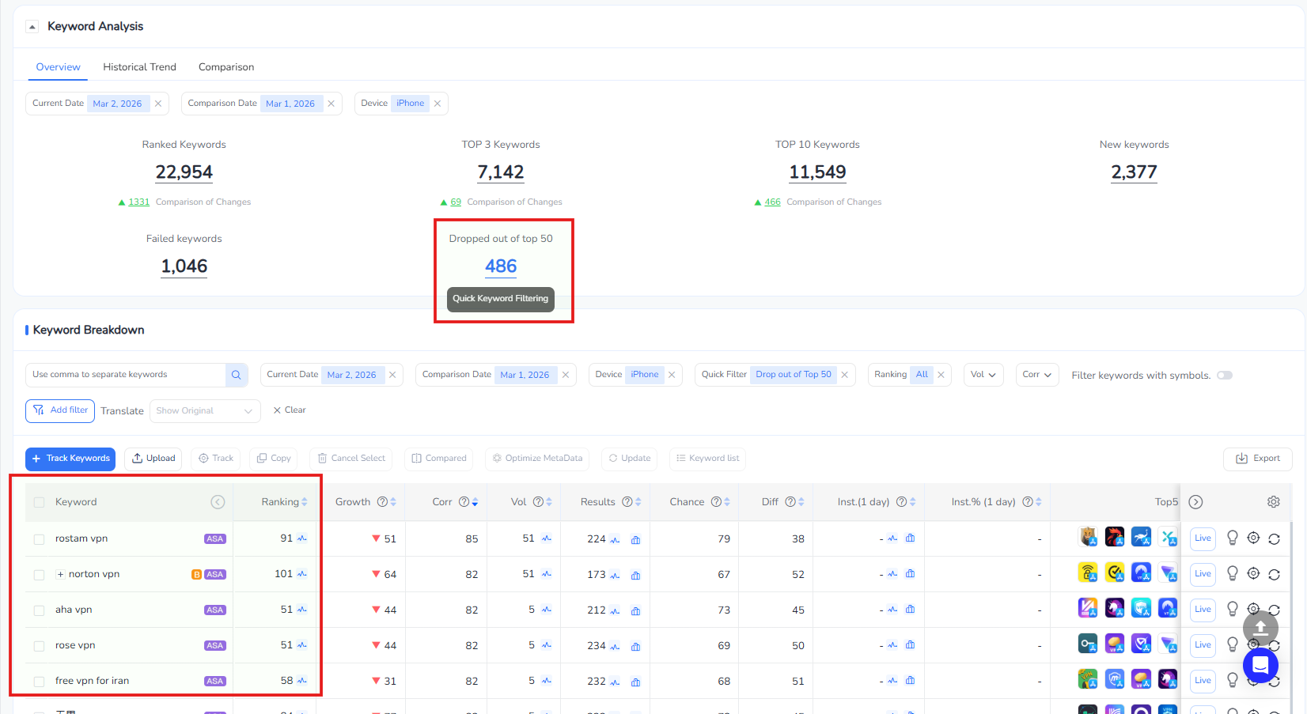The height and width of the screenshot is (714, 1307).
Task: Open the Show Original translate dropdown
Action: pyautogui.click(x=204, y=411)
